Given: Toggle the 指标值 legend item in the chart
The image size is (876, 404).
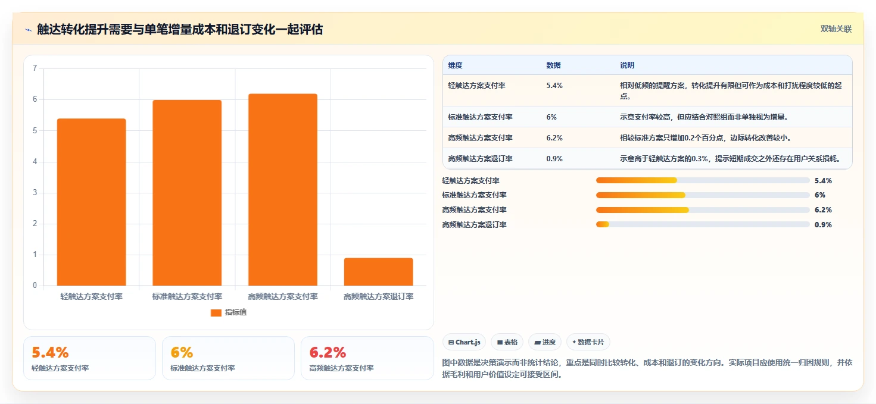Looking at the screenshot, I should [229, 312].
